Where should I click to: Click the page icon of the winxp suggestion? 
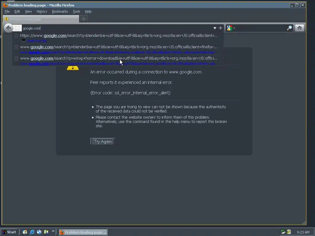pyautogui.click(x=16, y=59)
